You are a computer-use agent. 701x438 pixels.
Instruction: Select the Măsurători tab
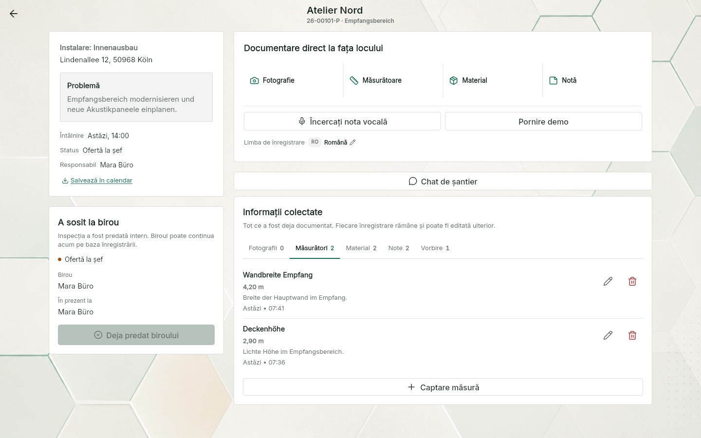(x=315, y=248)
